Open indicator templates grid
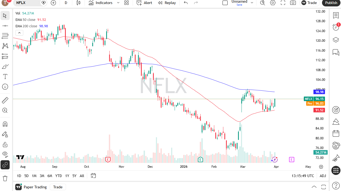This screenshot has width=341, height=191. (x=127, y=3)
